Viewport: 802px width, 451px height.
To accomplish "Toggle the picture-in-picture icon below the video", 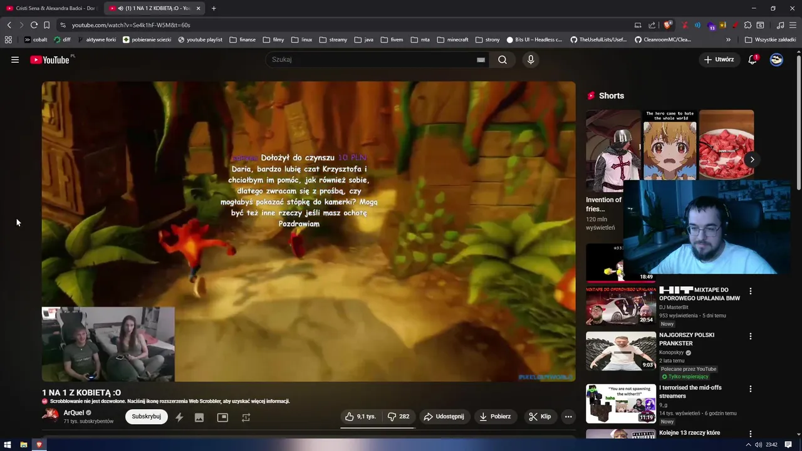I will [x=222, y=417].
